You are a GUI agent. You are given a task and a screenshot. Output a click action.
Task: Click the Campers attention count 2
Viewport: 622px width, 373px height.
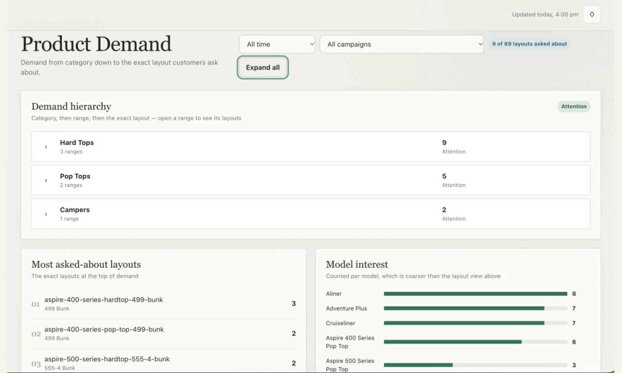444,210
